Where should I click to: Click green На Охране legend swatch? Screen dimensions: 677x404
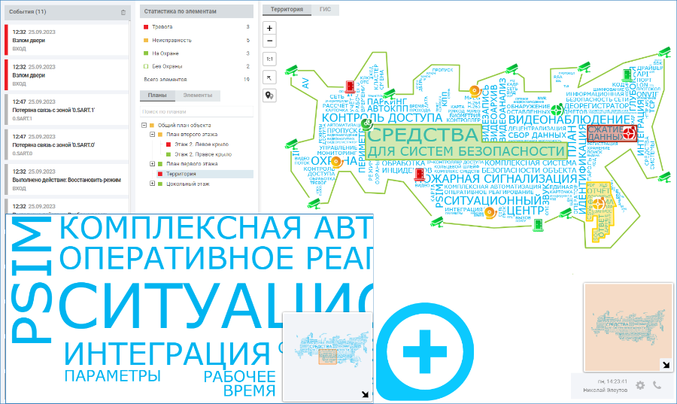(x=146, y=53)
